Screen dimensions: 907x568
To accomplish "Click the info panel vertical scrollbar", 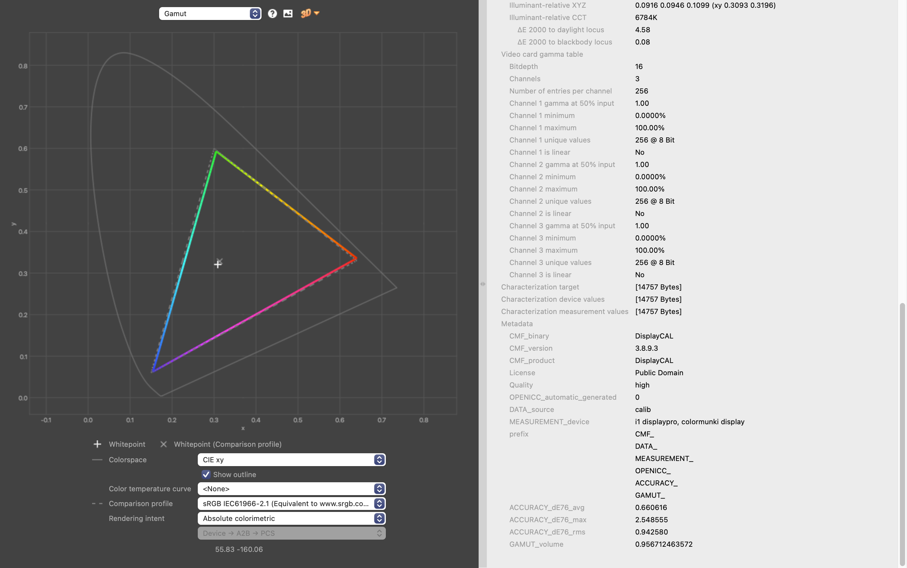I will click(902, 432).
